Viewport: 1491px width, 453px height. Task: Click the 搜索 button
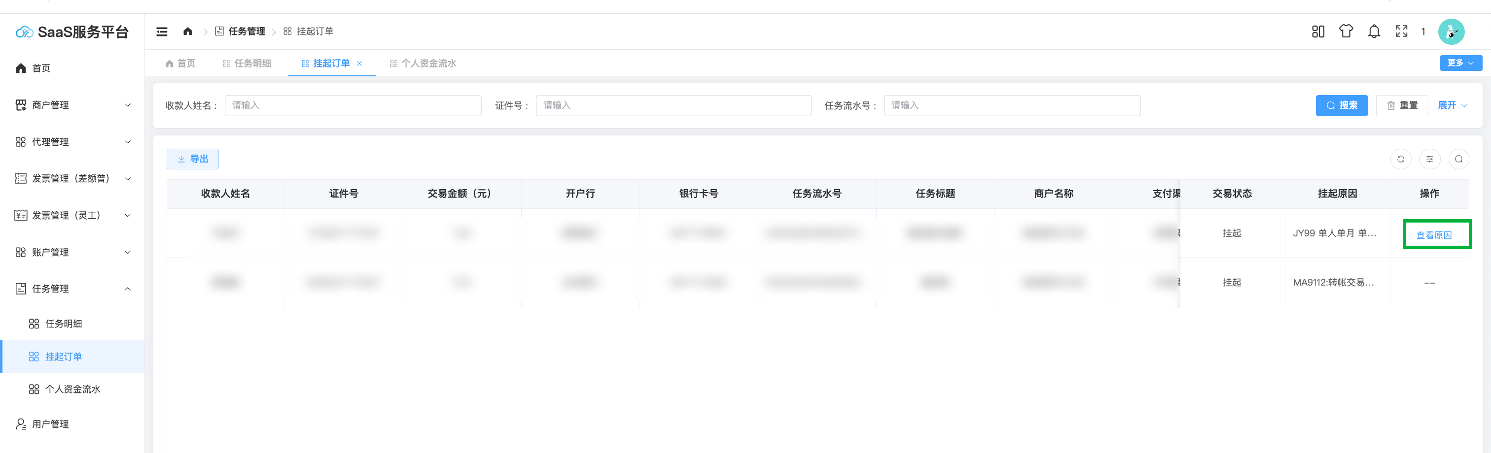1341,105
